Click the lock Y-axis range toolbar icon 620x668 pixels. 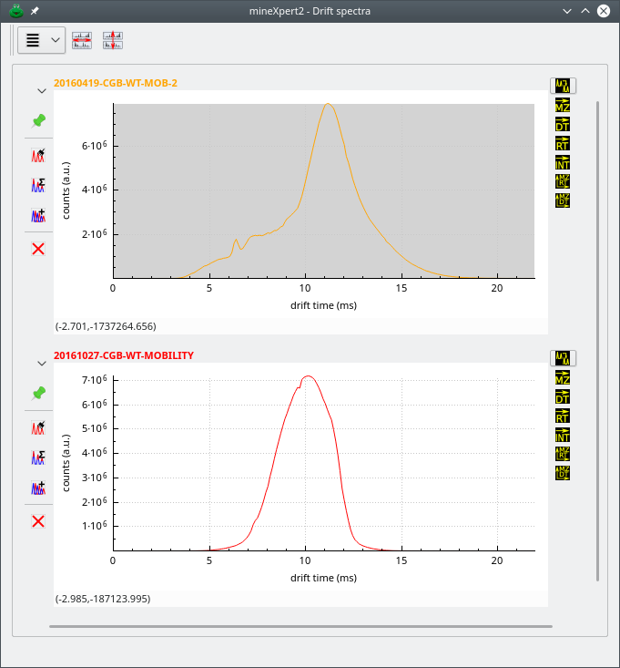113,40
